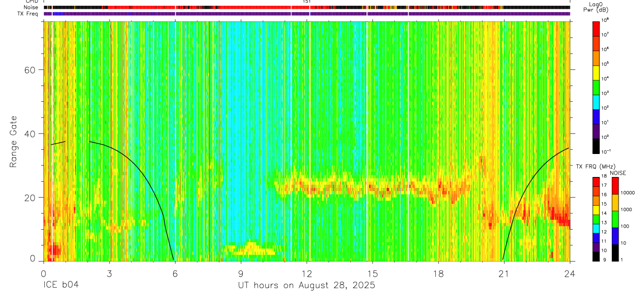Image resolution: width=641 pixels, height=296 pixels.
Task: Click the '12' tick label on time axis
Action: click(x=306, y=273)
